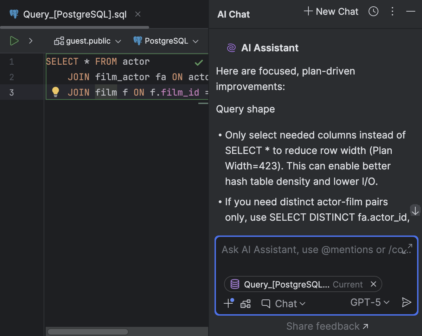Click the Query shape heading

pos(245,109)
